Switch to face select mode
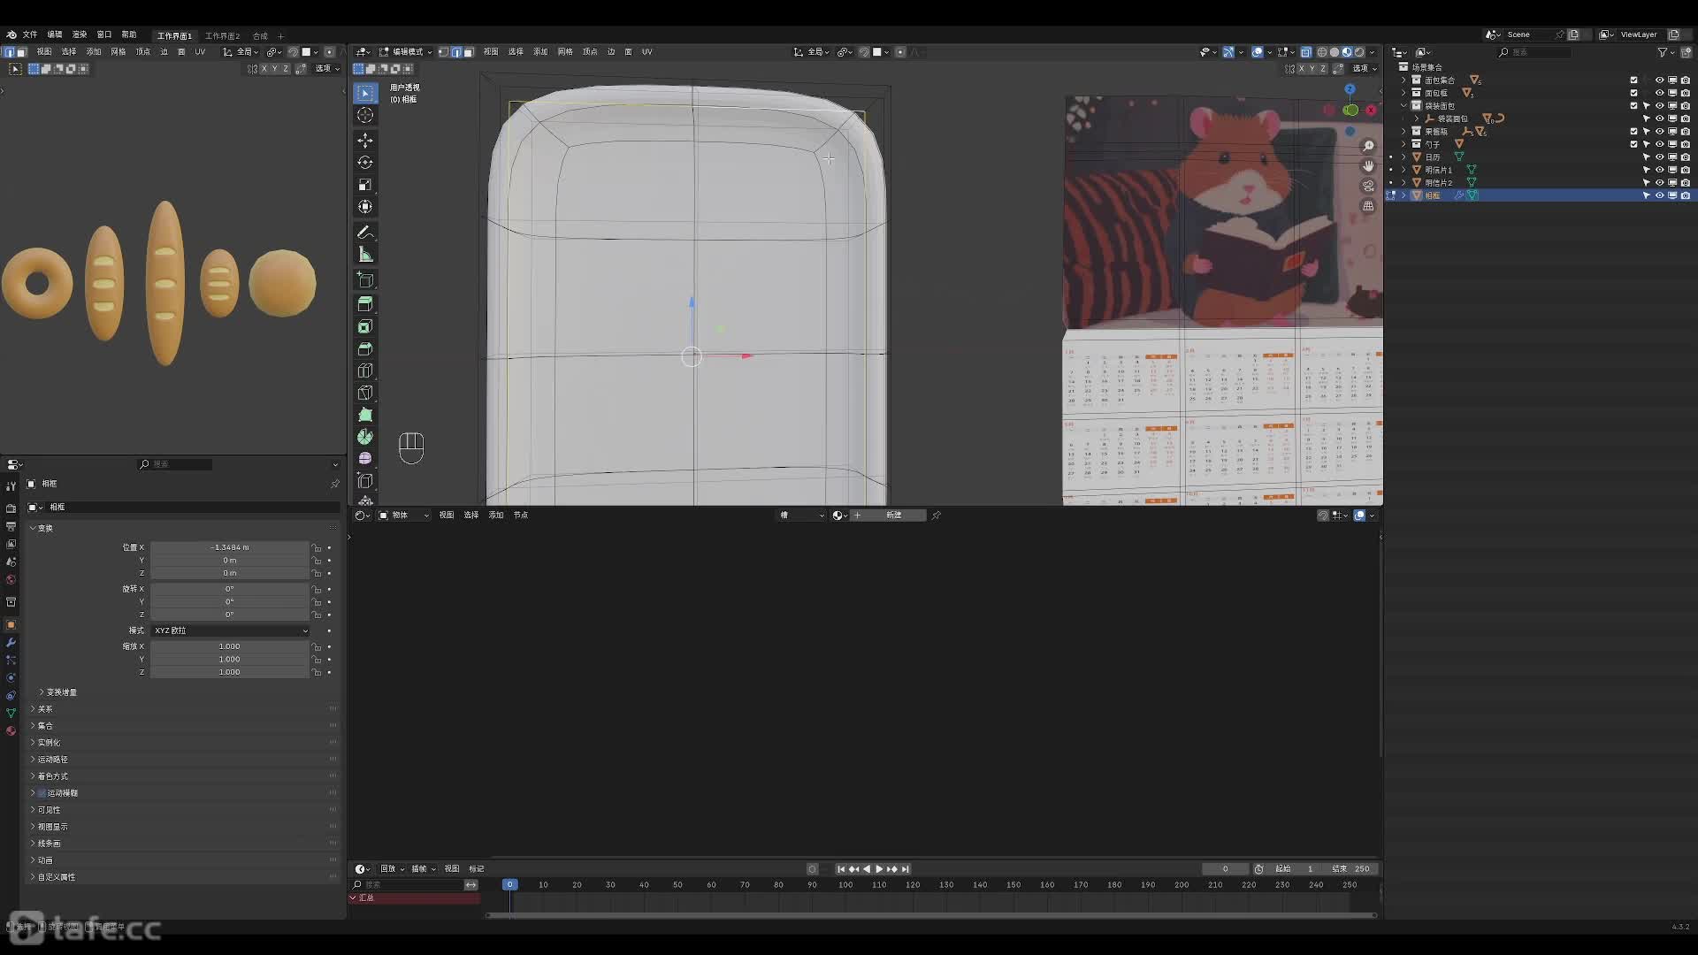The height and width of the screenshot is (955, 1698). click(469, 52)
